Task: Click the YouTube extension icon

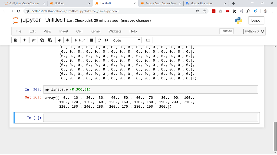Action: point(227,11)
